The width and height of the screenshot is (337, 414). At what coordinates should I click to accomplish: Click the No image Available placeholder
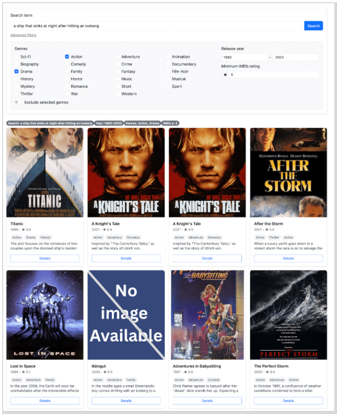(x=126, y=315)
